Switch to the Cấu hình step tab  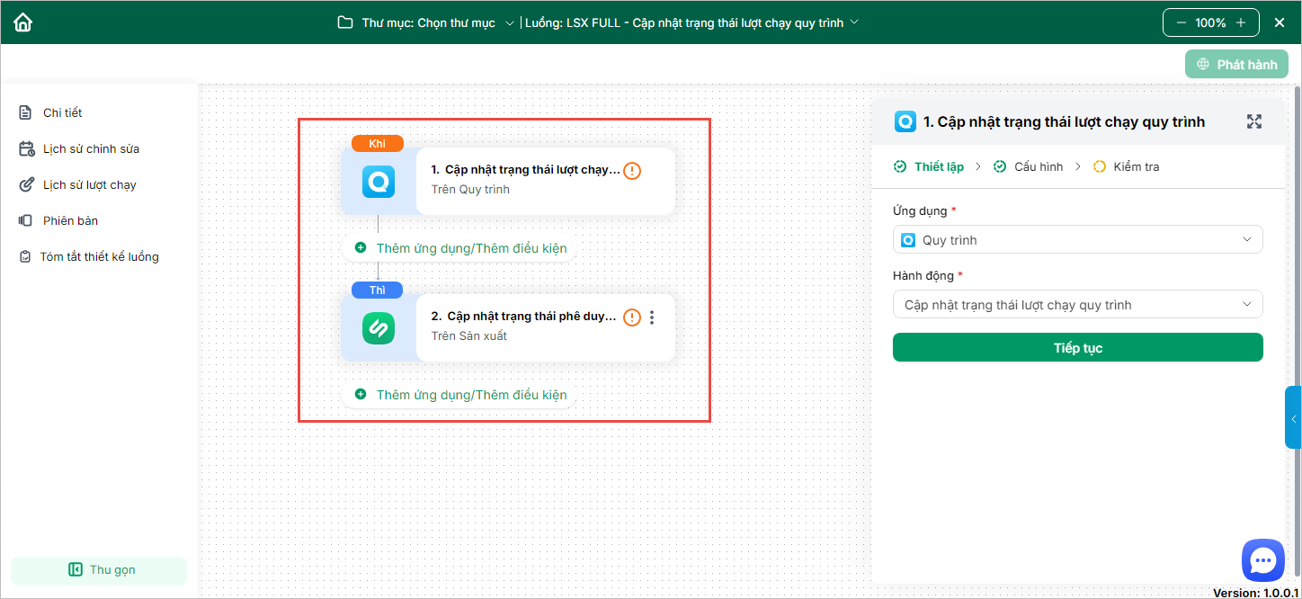1028,166
